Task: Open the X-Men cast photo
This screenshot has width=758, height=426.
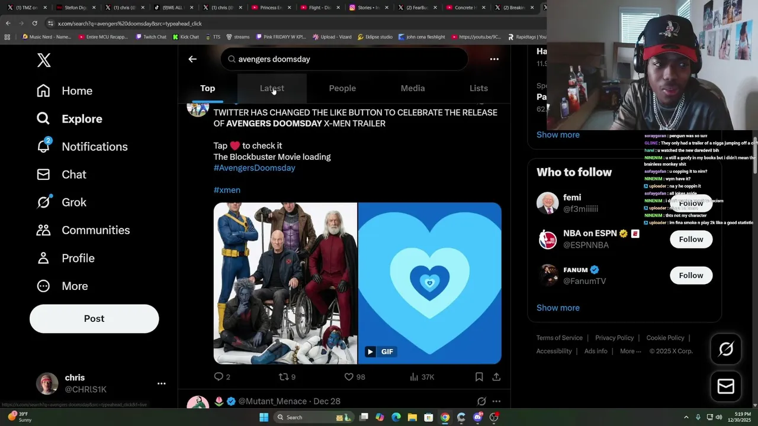Action: tap(285, 283)
